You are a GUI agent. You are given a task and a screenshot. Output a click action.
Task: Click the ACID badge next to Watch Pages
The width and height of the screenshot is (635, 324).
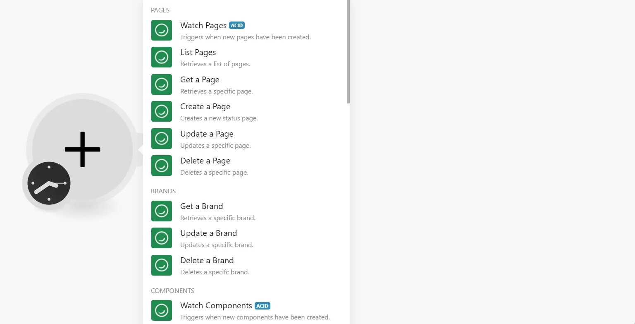237,25
